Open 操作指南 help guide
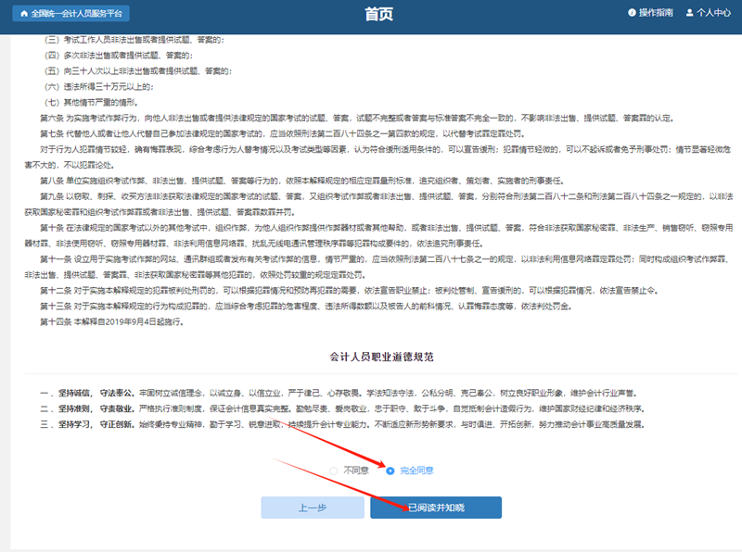This screenshot has height=552, width=742. click(x=650, y=13)
